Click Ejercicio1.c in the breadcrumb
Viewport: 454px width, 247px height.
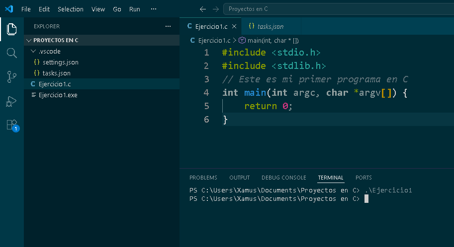coord(214,41)
